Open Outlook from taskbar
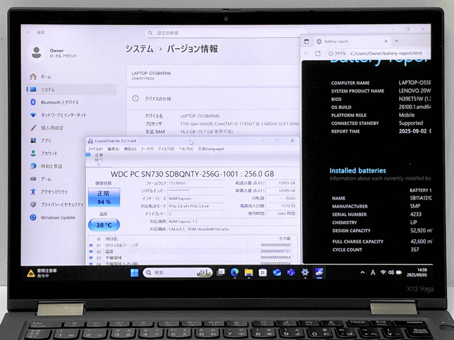 pyautogui.click(x=277, y=272)
